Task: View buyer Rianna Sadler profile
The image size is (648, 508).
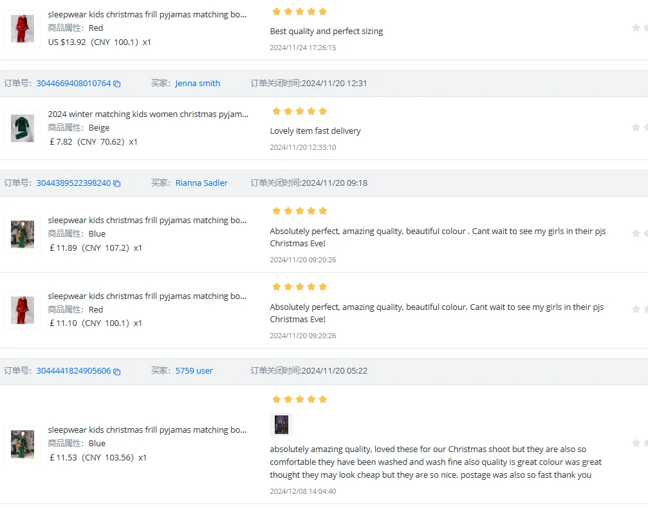Action: [x=201, y=183]
